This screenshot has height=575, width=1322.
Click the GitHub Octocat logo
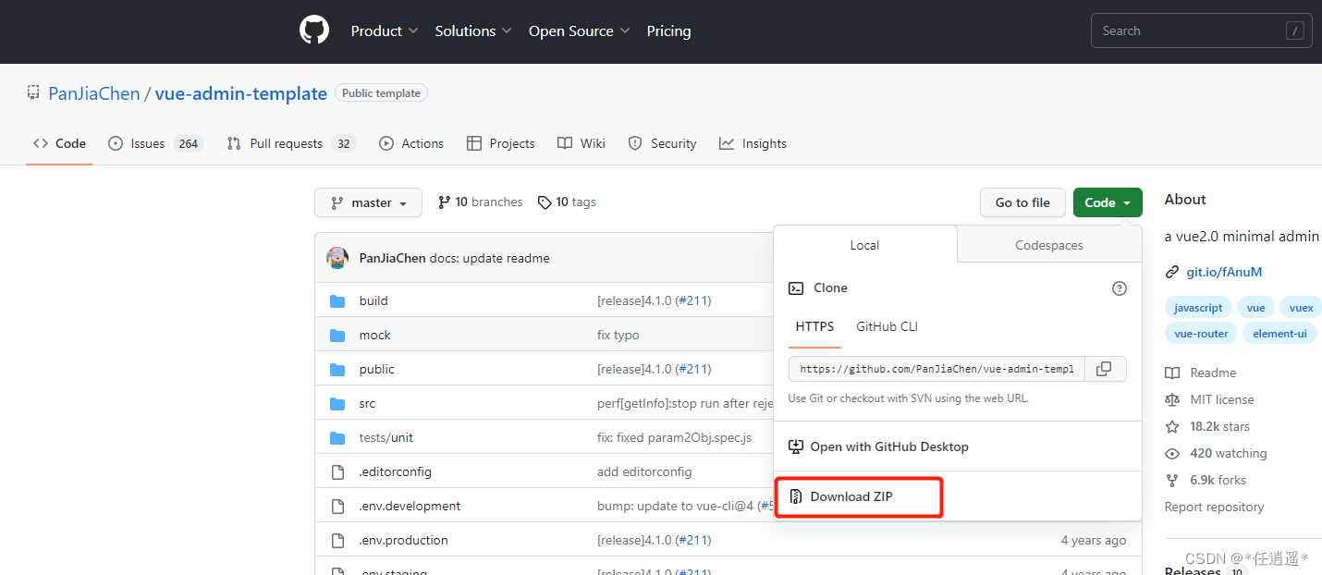(314, 31)
